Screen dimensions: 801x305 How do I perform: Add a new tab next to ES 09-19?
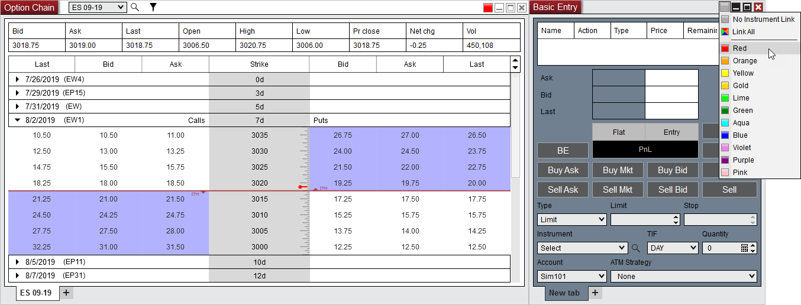point(66,293)
